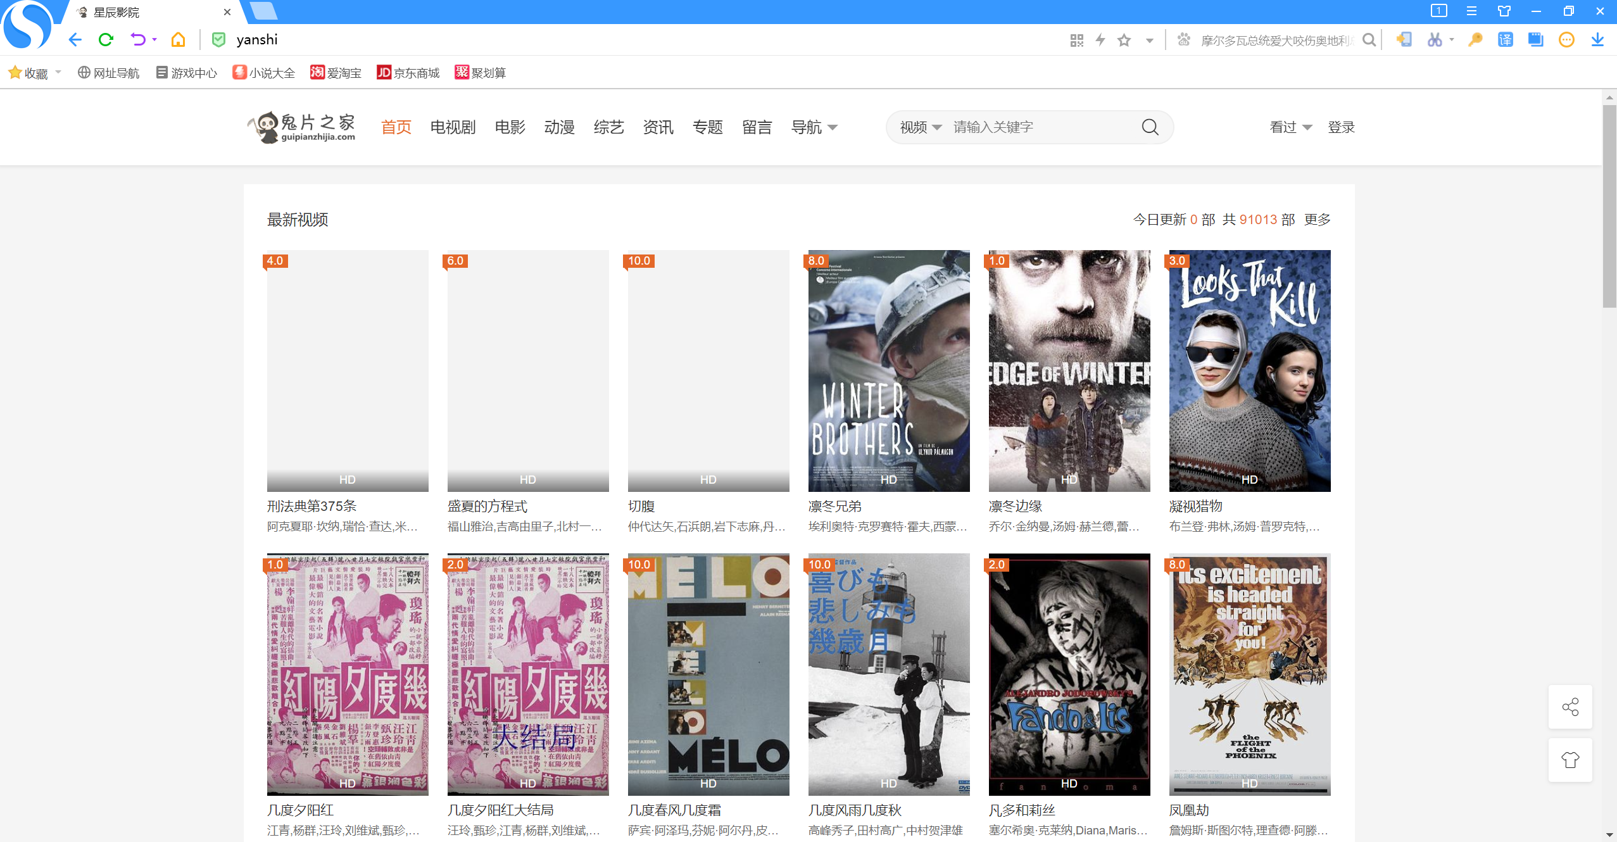Go to browser home page icon
Screen dimensions: 1617x842
coord(178,40)
